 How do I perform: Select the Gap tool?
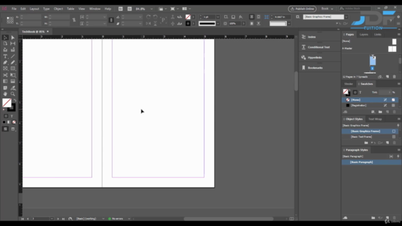point(13,43)
